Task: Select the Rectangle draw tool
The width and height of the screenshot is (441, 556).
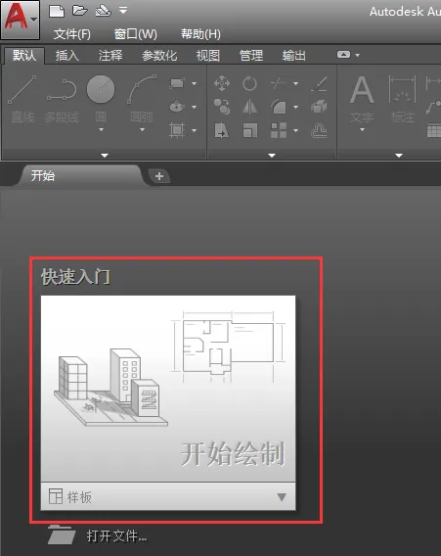Action: [177, 83]
